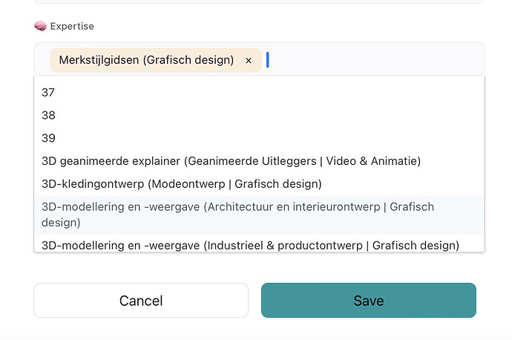The width and height of the screenshot is (512, 340).
Task: Save the selected expertise
Action: tap(369, 300)
